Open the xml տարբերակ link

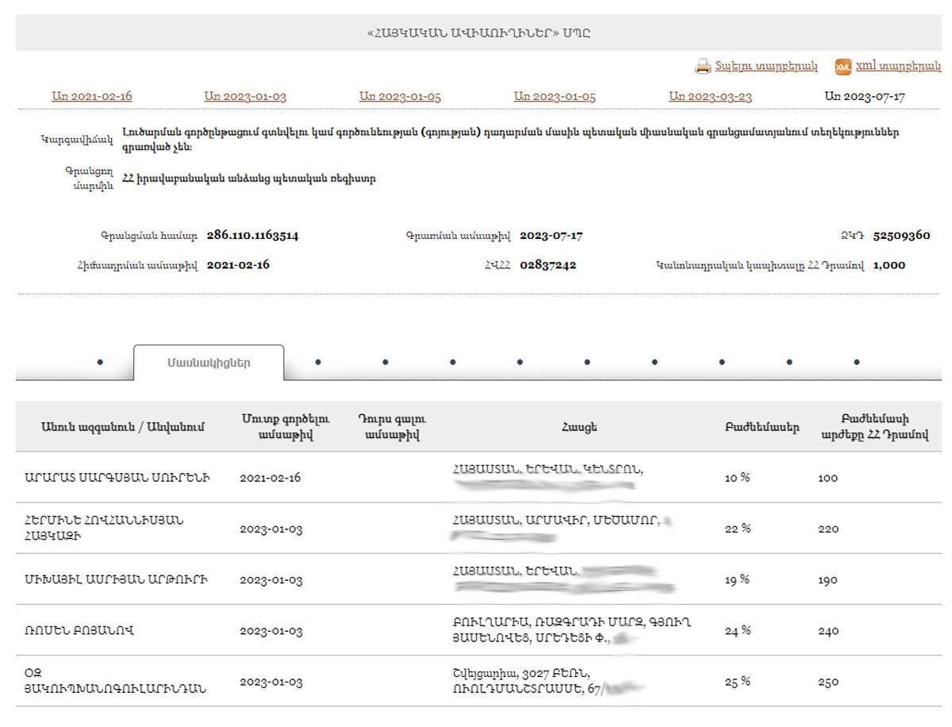tap(899, 67)
